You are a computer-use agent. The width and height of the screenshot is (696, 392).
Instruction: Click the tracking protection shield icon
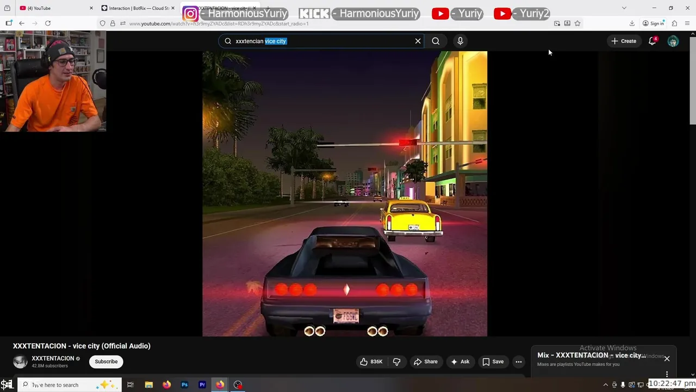[x=102, y=23]
